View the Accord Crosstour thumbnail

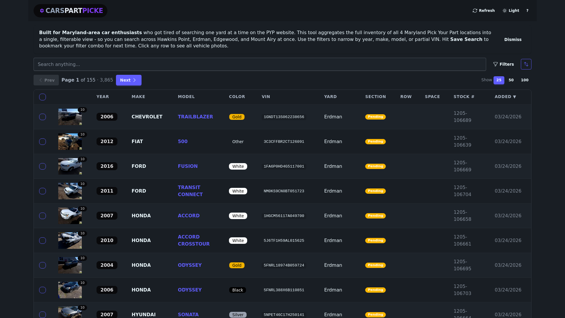pos(70,241)
